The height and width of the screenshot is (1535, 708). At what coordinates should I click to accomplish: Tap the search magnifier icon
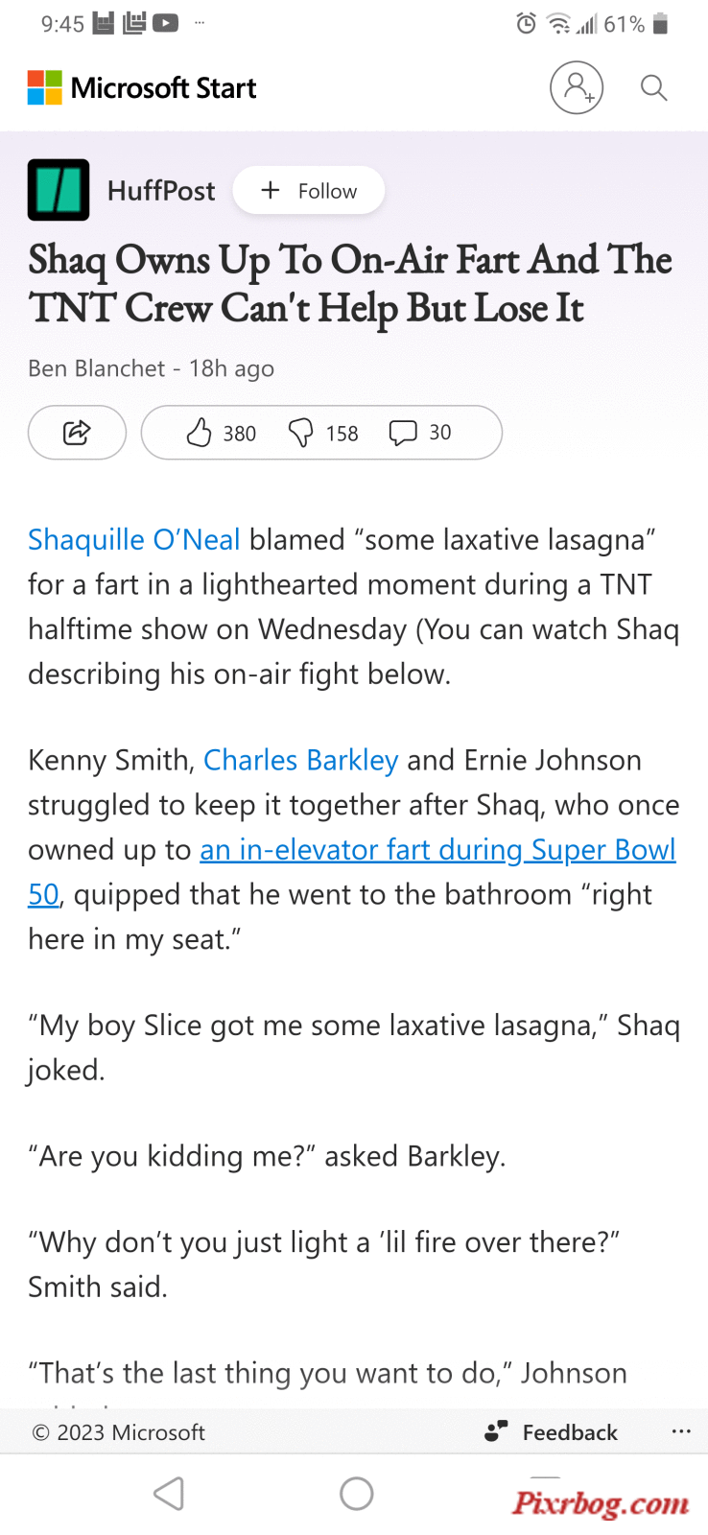[x=653, y=87]
